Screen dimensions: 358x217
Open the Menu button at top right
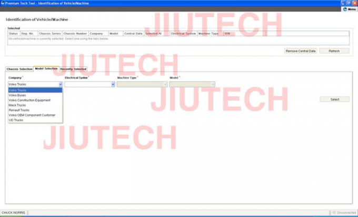point(350,9)
